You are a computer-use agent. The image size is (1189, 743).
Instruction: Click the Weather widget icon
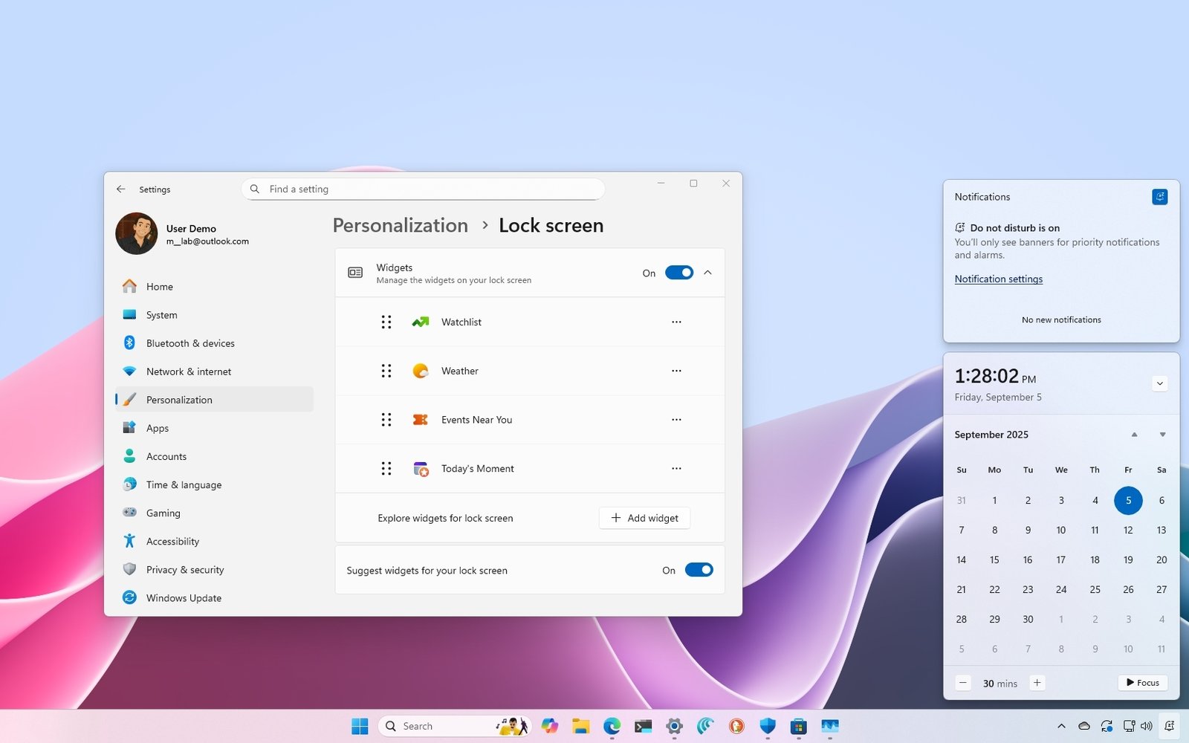[421, 371]
